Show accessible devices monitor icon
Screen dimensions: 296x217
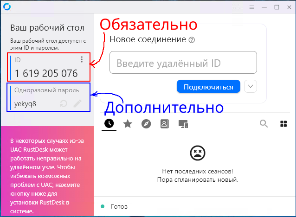point(183,124)
